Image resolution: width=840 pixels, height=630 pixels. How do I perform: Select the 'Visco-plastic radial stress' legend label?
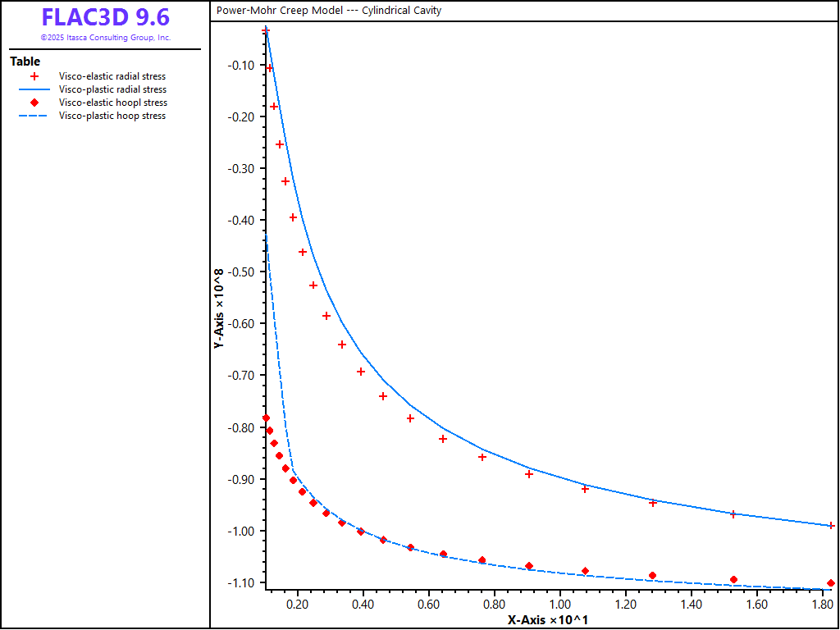point(112,89)
